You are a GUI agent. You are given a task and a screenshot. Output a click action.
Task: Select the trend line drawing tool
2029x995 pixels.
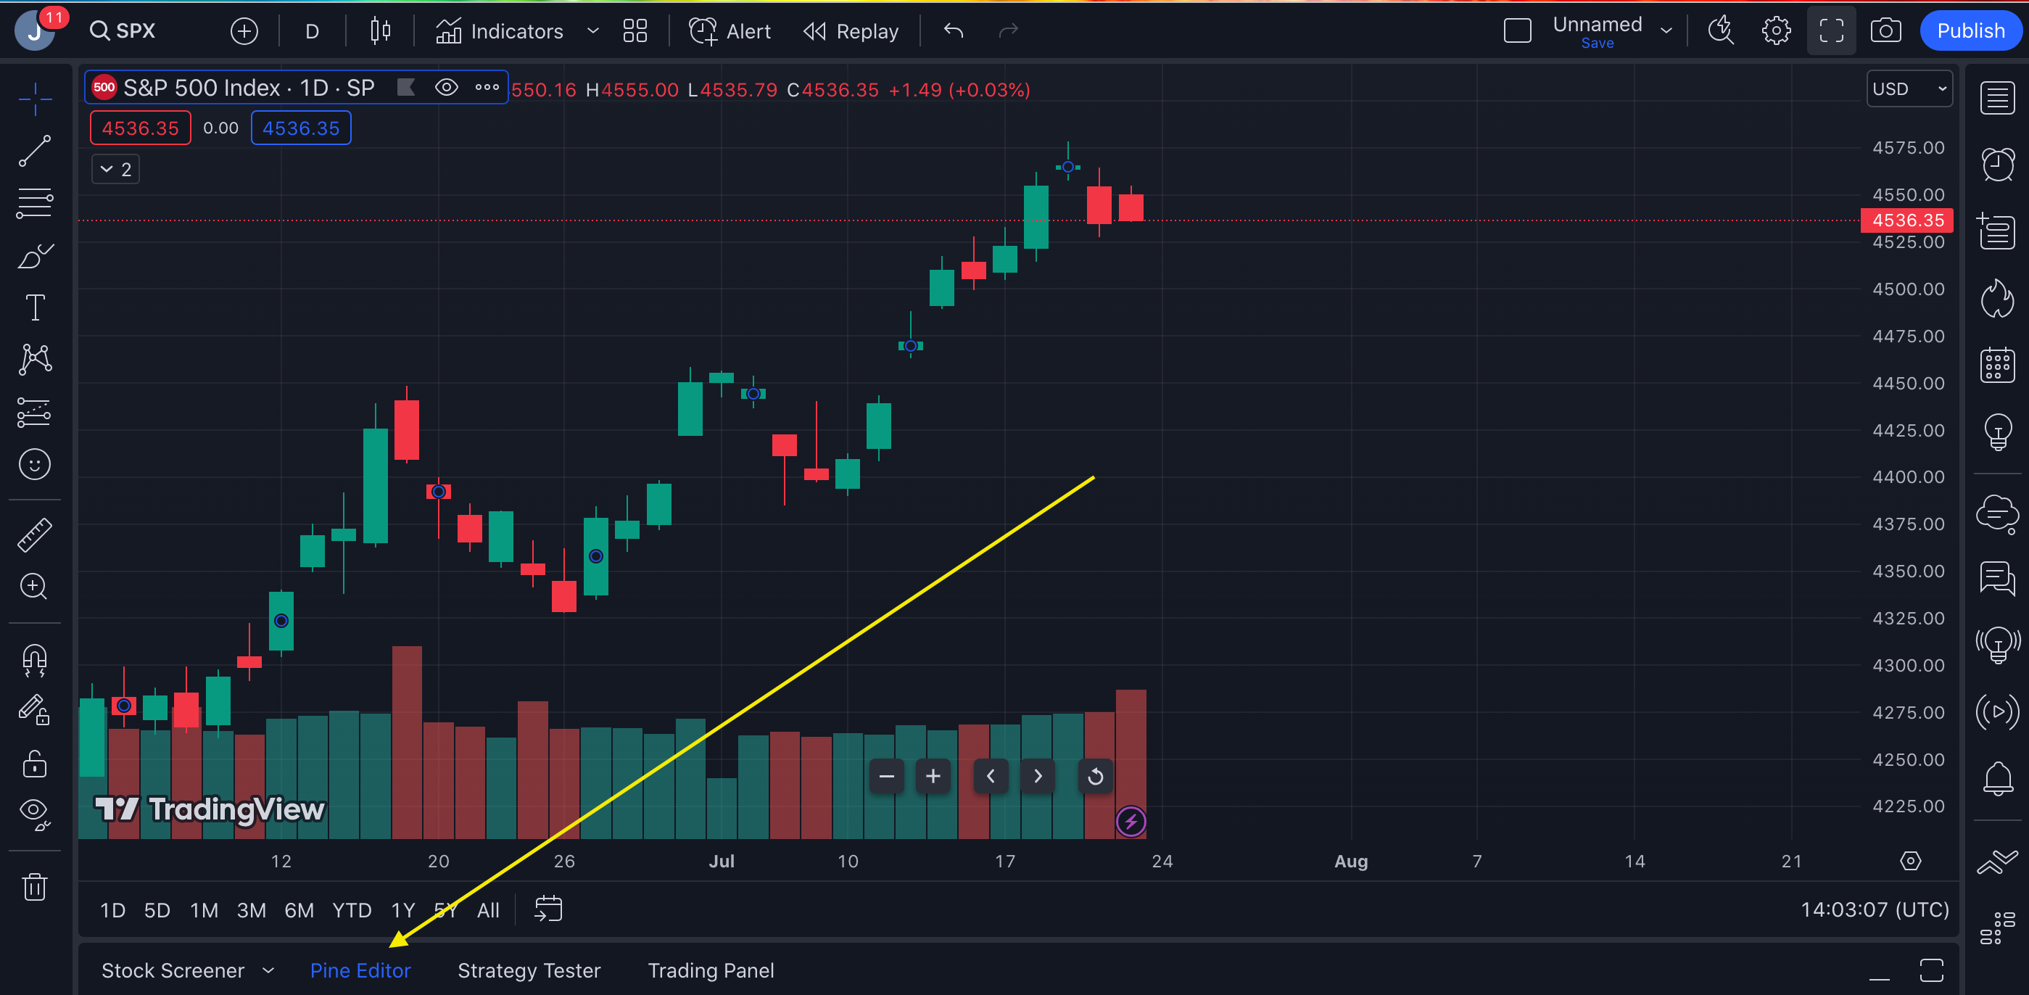point(35,150)
